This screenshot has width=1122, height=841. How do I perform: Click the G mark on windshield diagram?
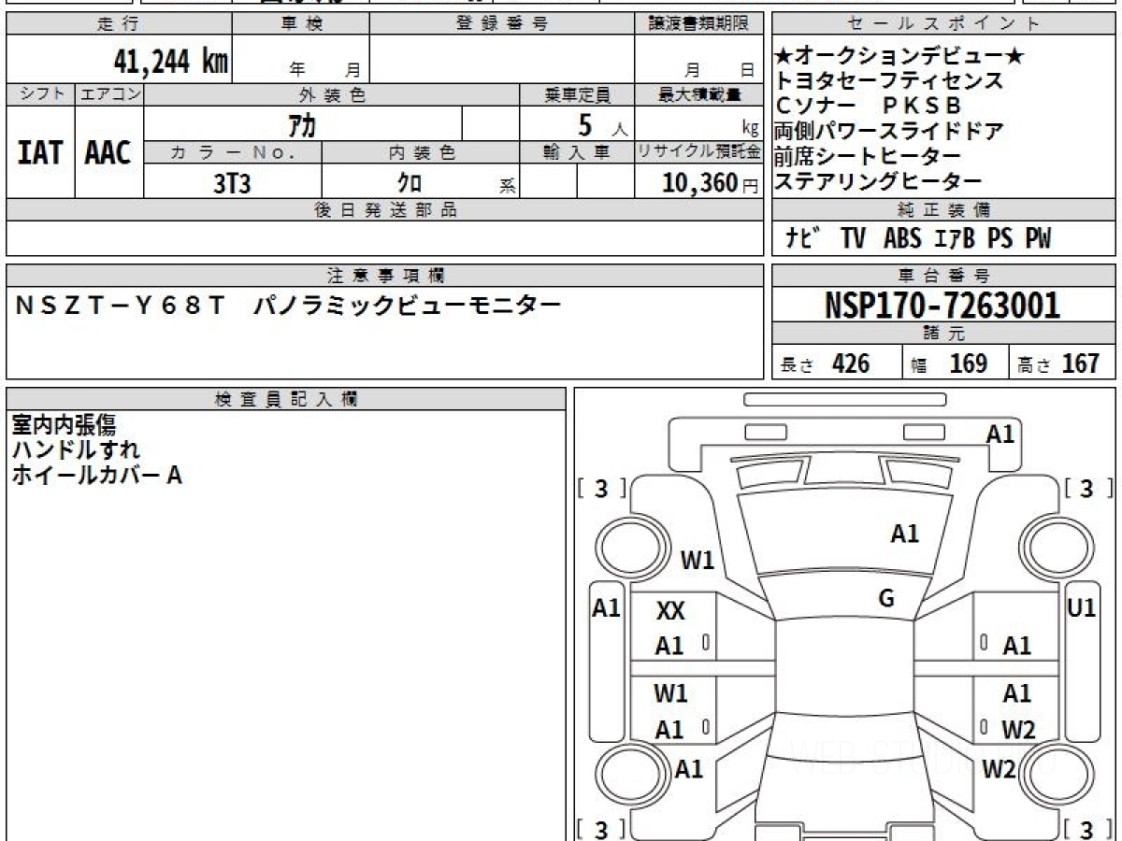coord(886,599)
